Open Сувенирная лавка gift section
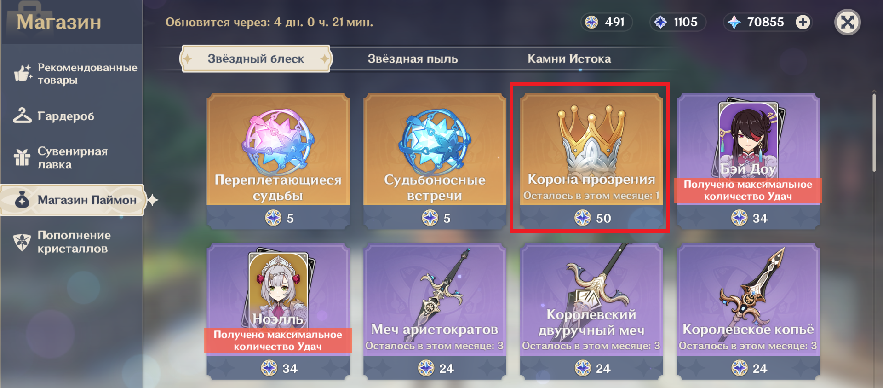This screenshot has height=388, width=883. click(74, 158)
